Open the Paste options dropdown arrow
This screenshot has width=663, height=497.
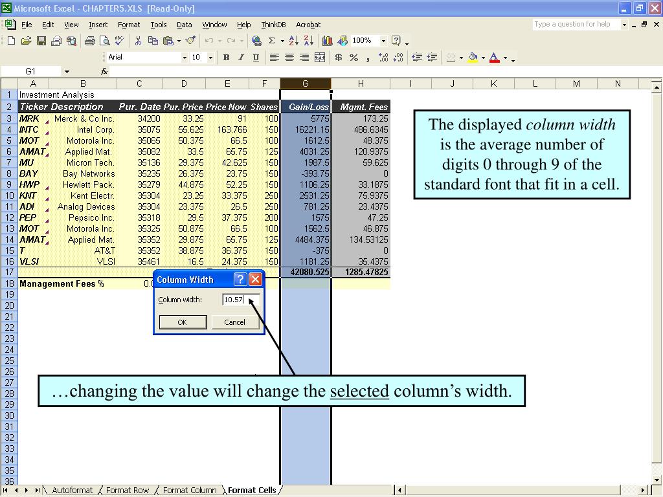click(179, 41)
